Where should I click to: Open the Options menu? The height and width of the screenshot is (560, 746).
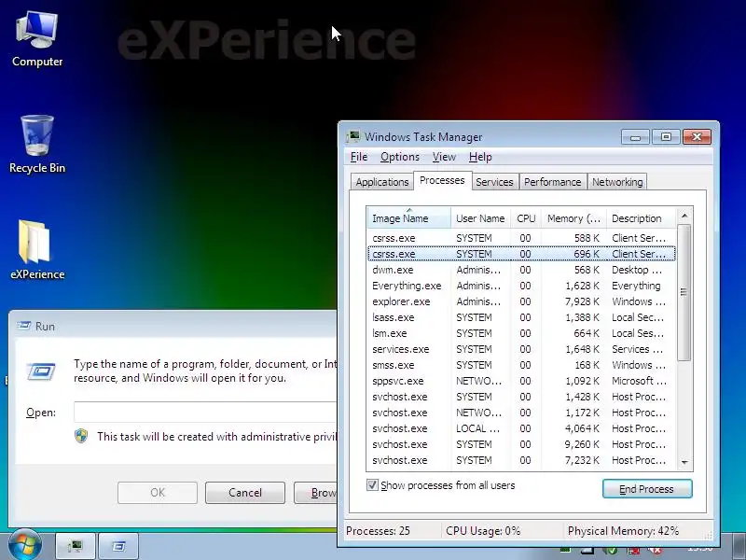400,157
